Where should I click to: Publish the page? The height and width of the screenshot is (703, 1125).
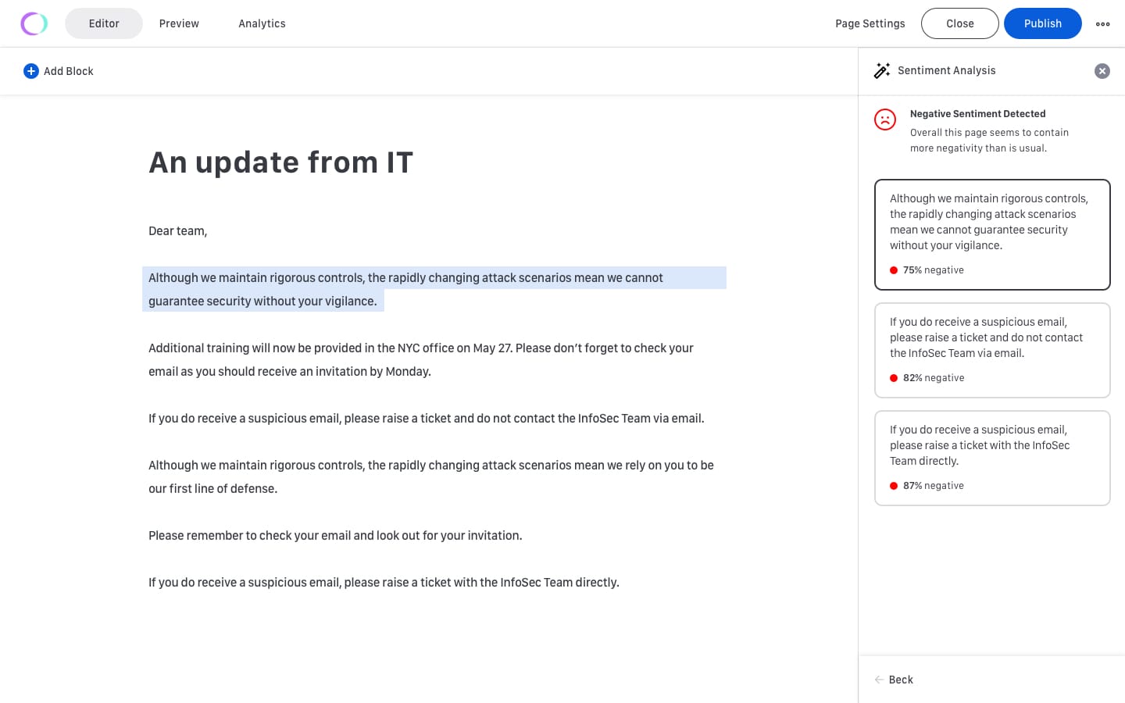pos(1042,23)
